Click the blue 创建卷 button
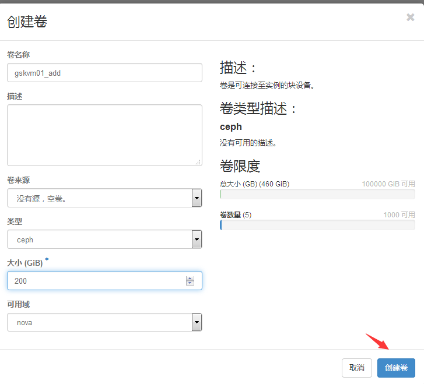Image resolution: width=424 pixels, height=384 pixels. [396, 368]
